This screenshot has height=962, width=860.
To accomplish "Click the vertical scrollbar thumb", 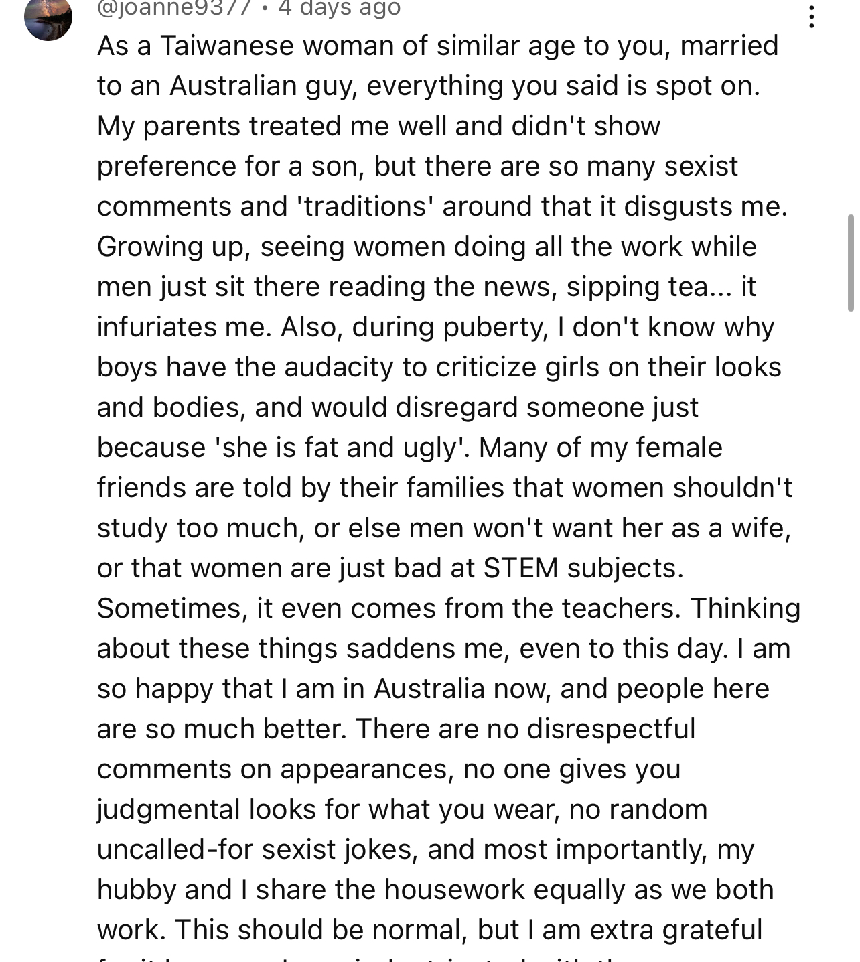I will click(x=851, y=259).
